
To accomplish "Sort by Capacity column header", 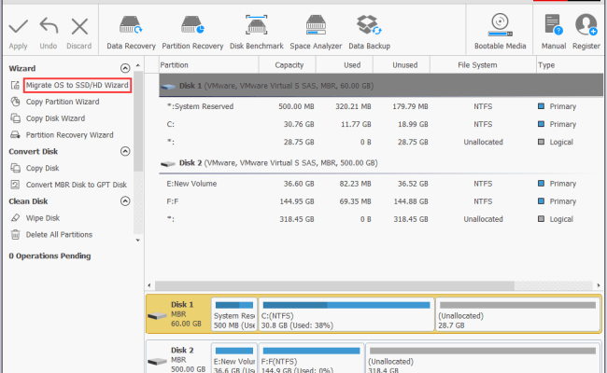I will [288, 65].
